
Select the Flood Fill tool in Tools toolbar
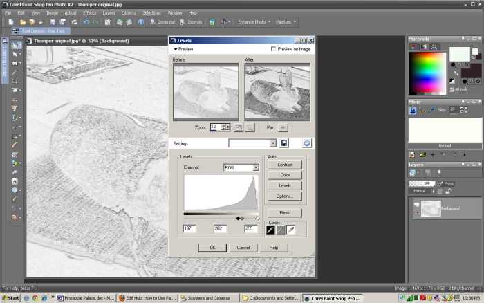[15, 163]
